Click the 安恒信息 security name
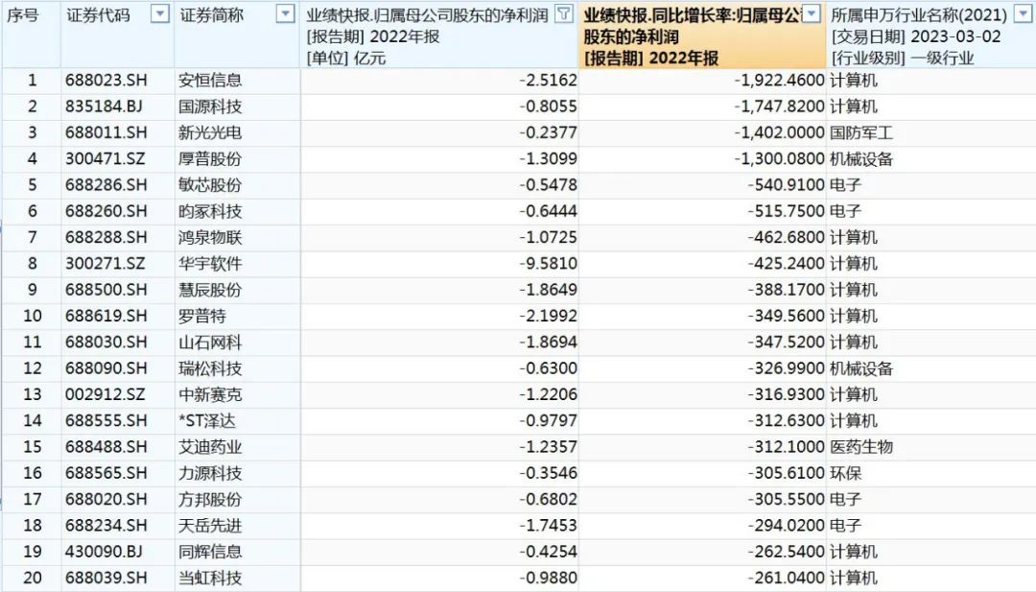Viewport: 1036px width, 592px height. [x=210, y=81]
